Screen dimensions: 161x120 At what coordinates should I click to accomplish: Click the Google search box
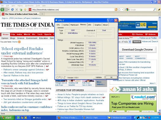[141, 10]
